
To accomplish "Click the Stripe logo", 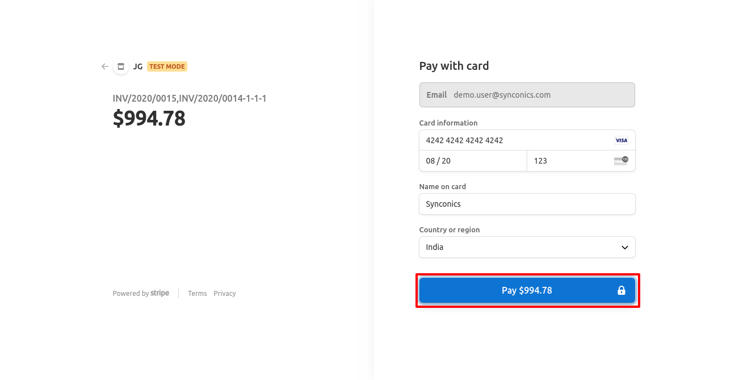I will point(159,293).
